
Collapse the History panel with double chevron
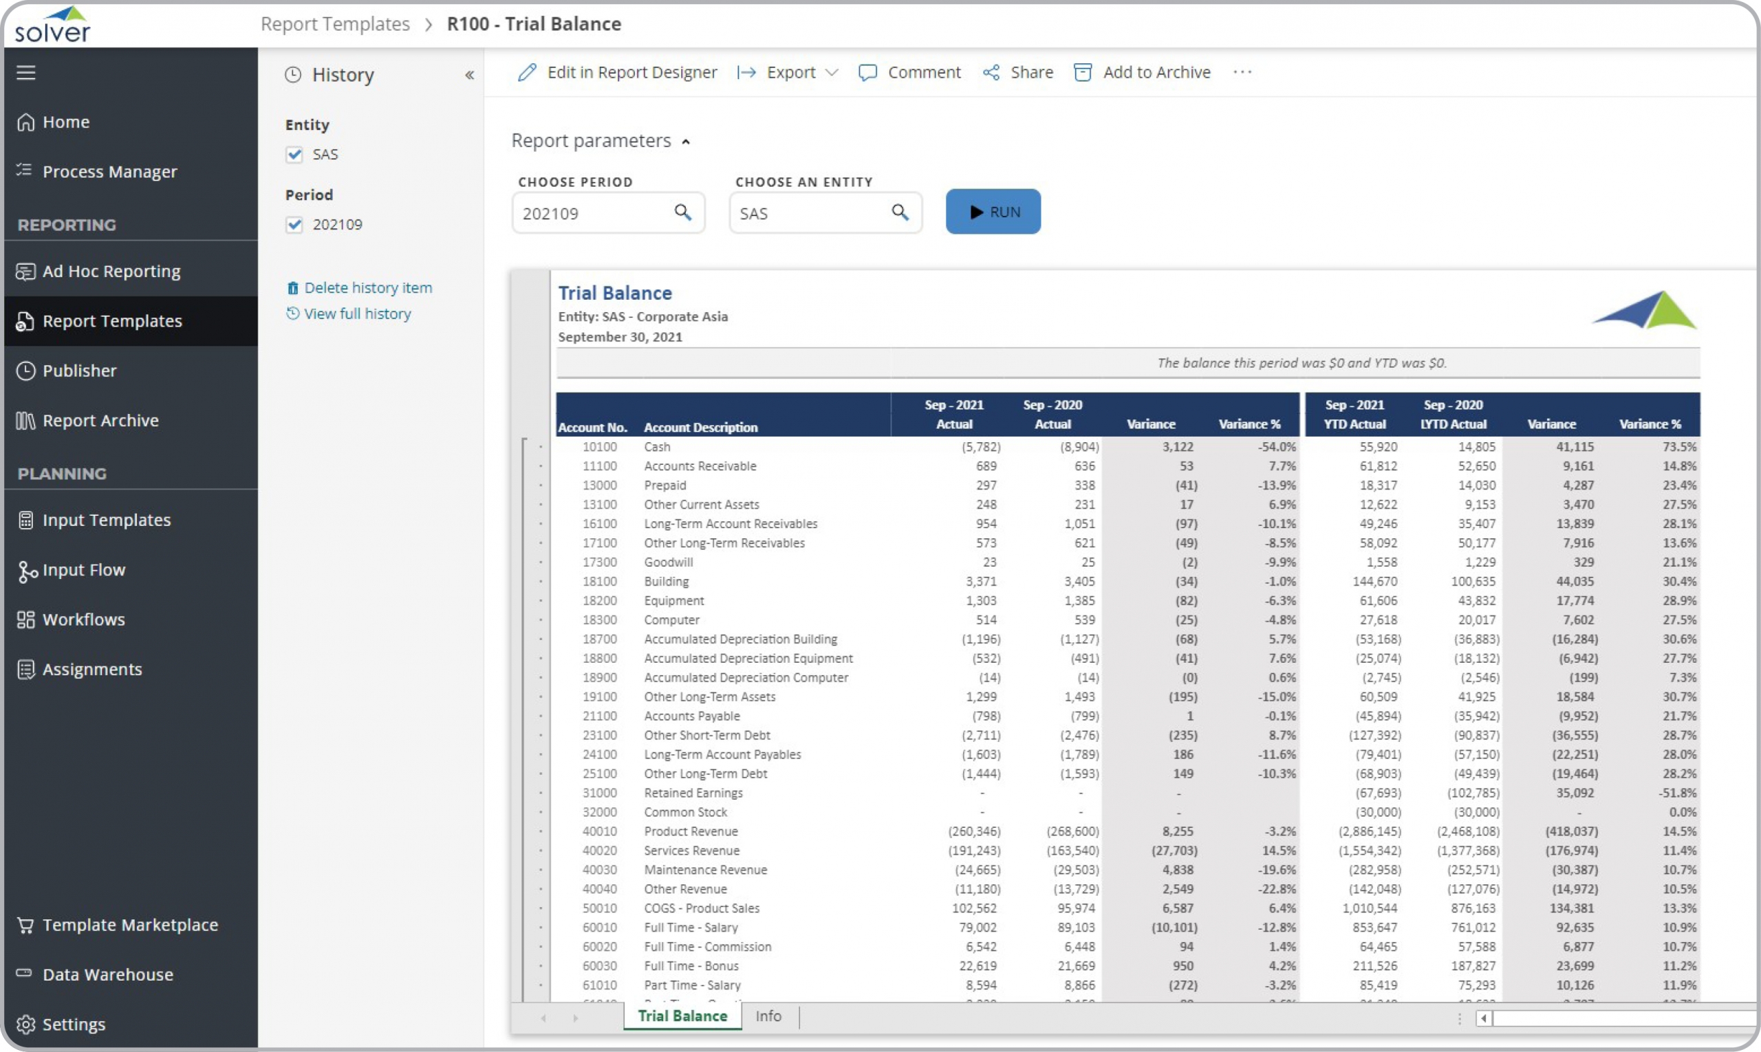[468, 75]
